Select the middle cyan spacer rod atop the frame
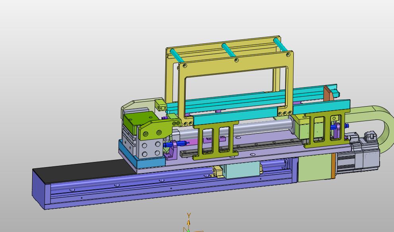This screenshot has height=232, width=394. [229, 50]
